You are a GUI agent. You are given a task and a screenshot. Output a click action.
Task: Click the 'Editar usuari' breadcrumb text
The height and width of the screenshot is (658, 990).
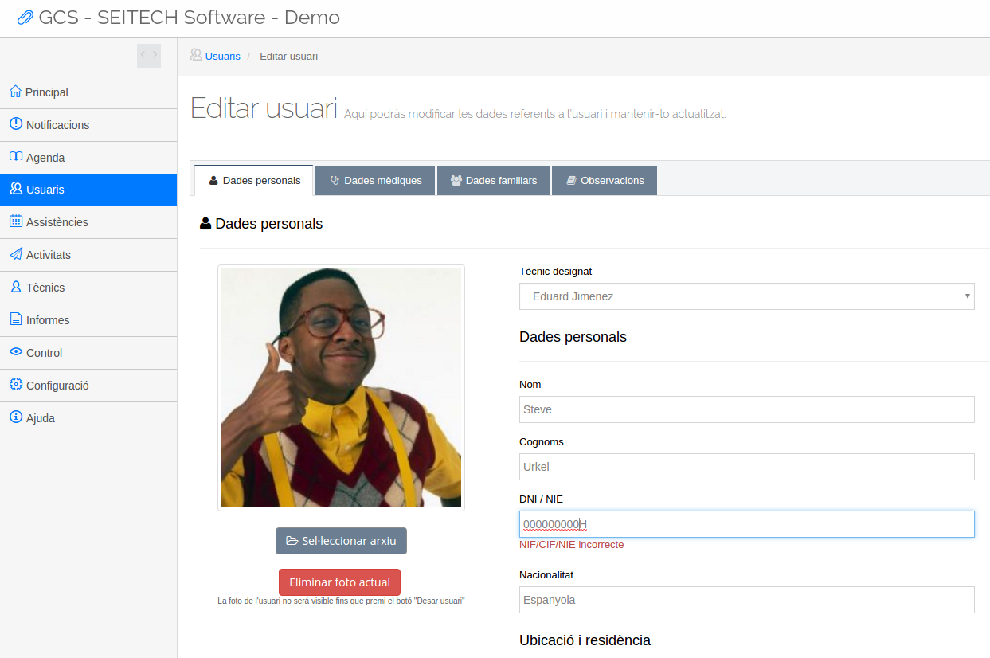pyautogui.click(x=288, y=56)
